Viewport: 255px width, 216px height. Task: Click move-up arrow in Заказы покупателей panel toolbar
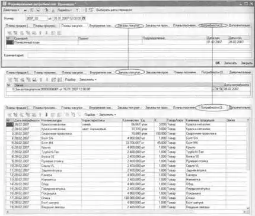[x=40, y=80]
